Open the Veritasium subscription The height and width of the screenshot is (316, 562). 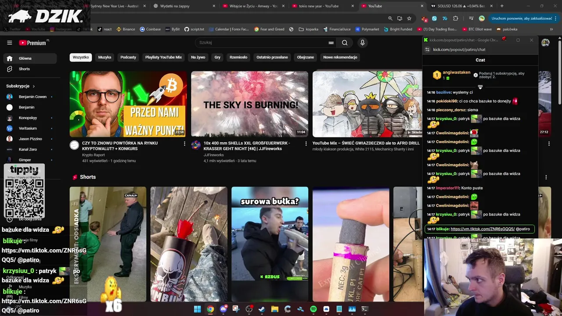[30, 128]
